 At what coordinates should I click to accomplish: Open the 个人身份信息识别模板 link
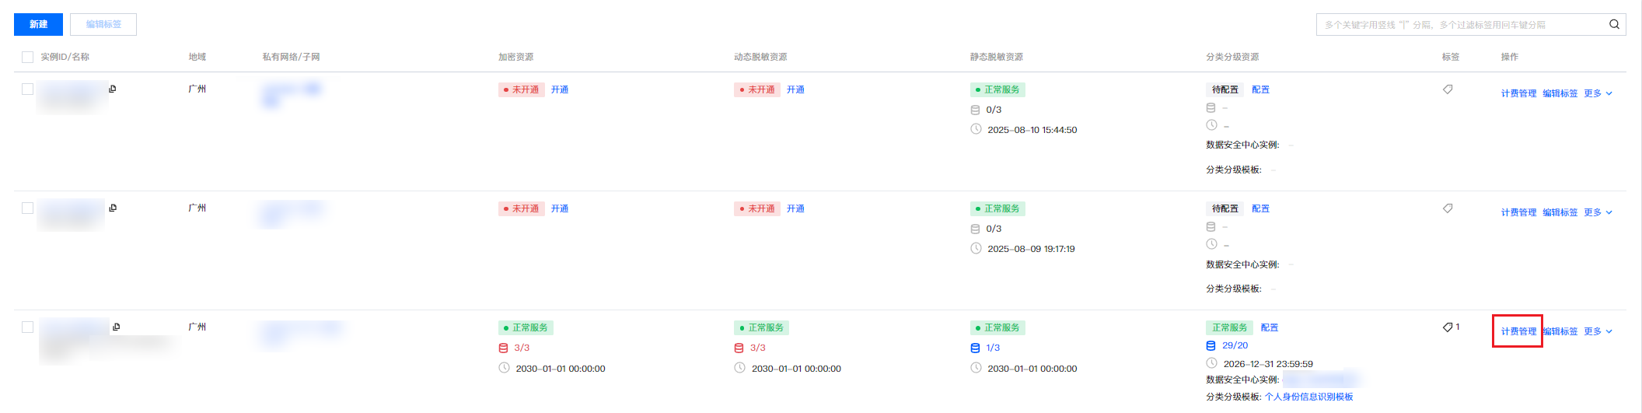(1309, 397)
